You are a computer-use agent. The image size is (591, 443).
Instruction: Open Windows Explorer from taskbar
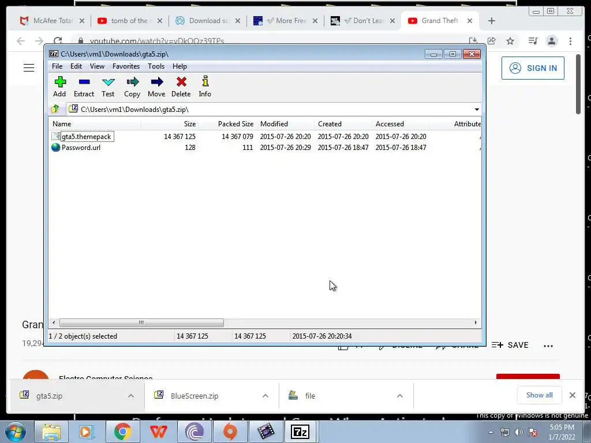coord(51,431)
